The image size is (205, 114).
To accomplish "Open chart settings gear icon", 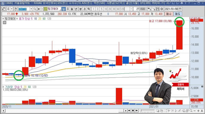I will [x=162, y=9].
